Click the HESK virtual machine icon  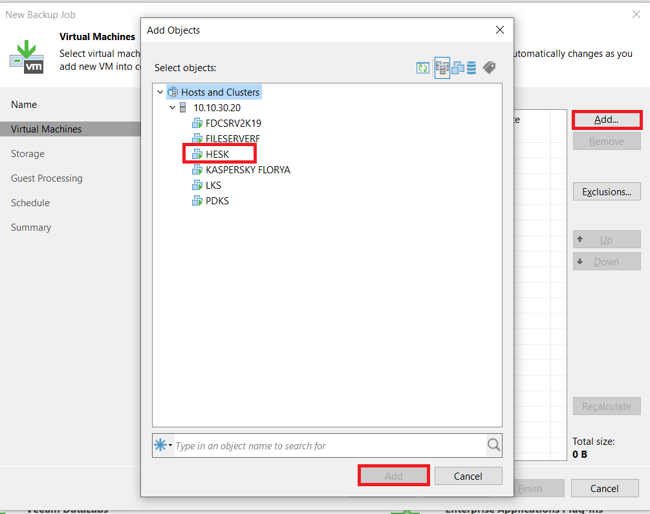[x=197, y=155]
